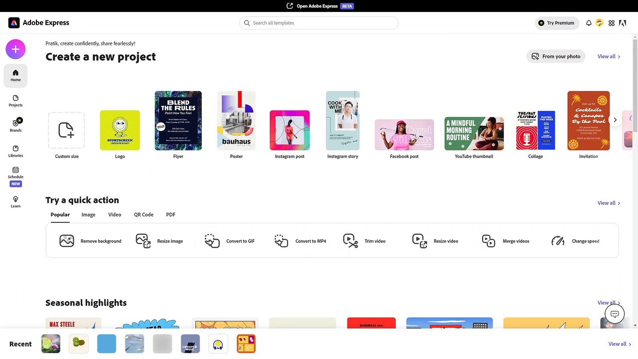
Task: Open the recent kiwi fruit project
Action: (79, 344)
